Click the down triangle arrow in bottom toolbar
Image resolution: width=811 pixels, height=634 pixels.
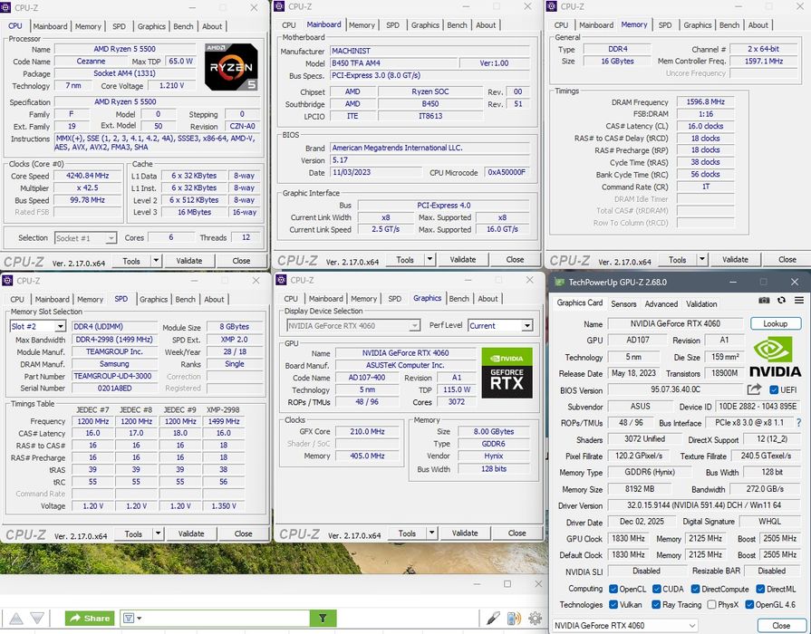pos(37,618)
